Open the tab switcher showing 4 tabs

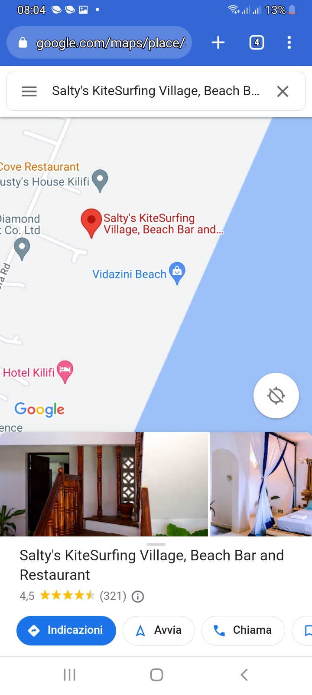pos(257,43)
